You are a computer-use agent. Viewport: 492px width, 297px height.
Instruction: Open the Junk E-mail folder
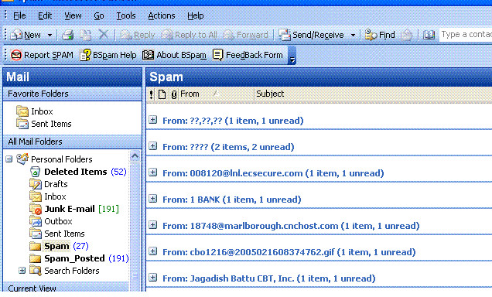pos(74,209)
